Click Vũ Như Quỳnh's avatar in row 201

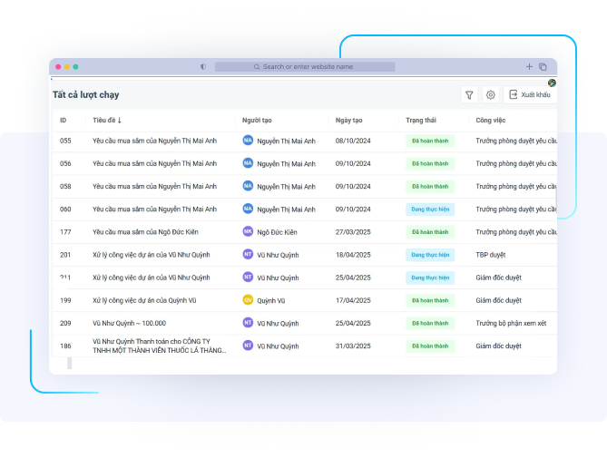(248, 255)
